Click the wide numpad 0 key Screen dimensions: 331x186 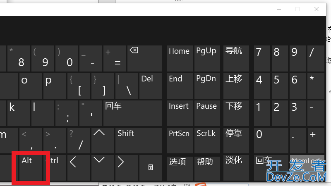pyautogui.click(x=271, y=141)
